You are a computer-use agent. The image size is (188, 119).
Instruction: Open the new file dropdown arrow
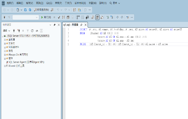pyautogui.click(x=21, y=10)
